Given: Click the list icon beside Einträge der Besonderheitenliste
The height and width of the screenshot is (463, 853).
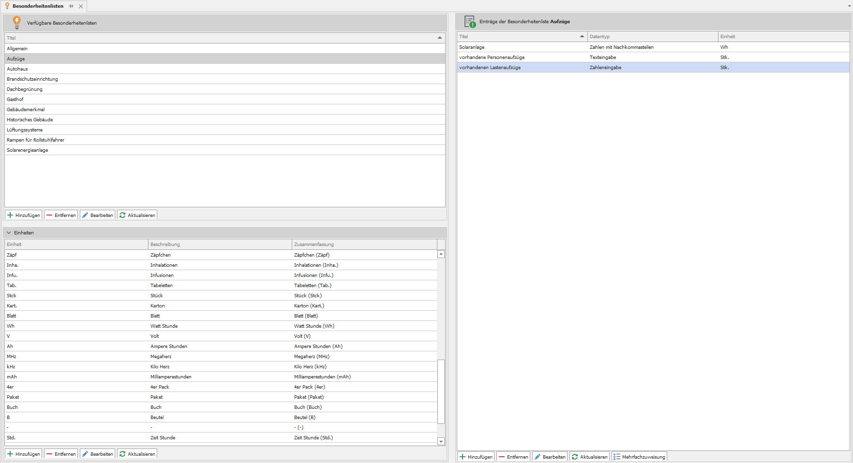Looking at the screenshot, I should [x=470, y=22].
